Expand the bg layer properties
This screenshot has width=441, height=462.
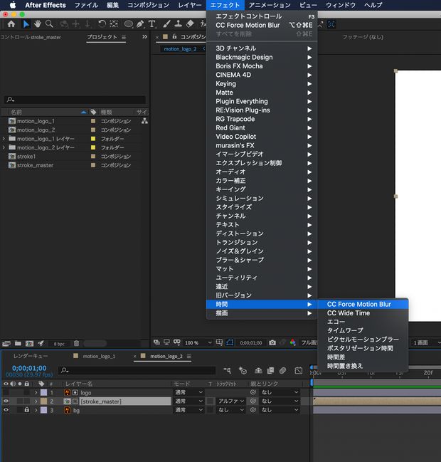[x=36, y=410]
